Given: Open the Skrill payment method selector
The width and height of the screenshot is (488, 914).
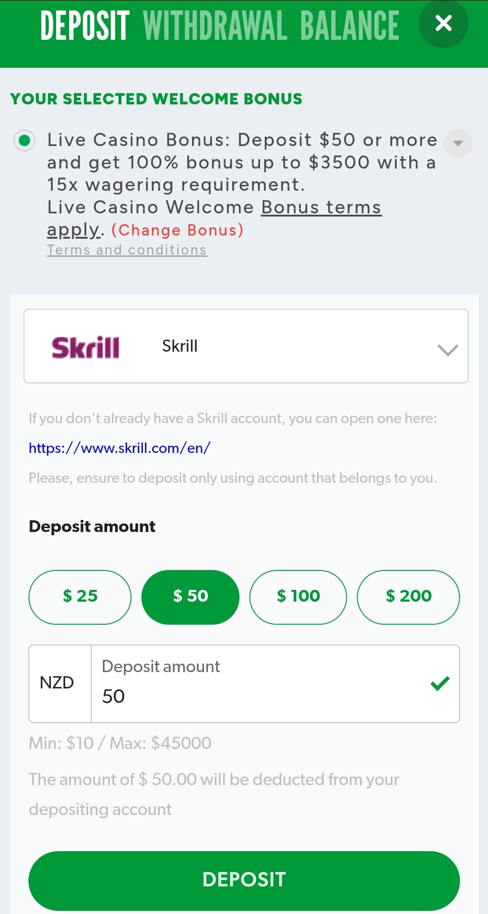Looking at the screenshot, I should click(245, 346).
